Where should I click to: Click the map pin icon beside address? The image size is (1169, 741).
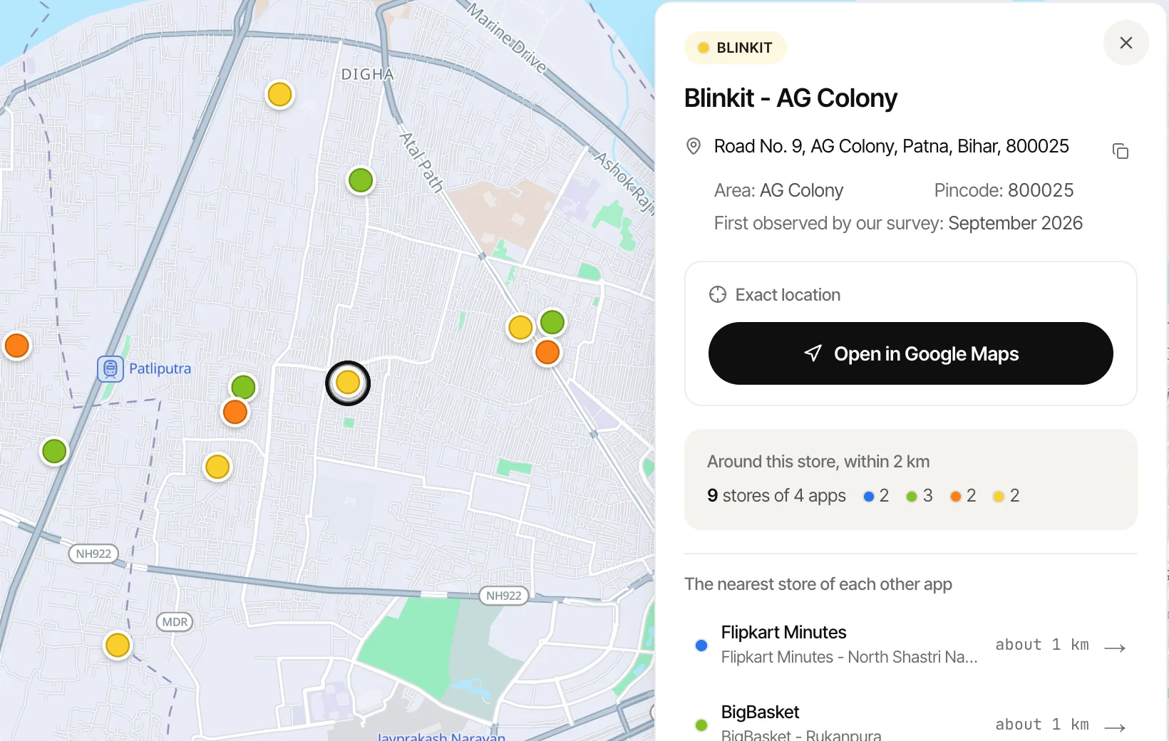[x=693, y=146]
